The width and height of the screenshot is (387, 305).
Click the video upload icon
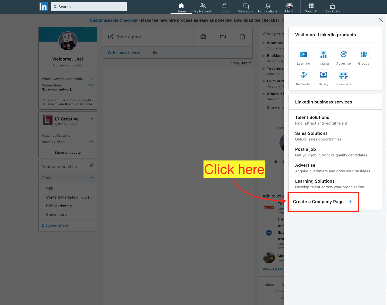click(223, 37)
